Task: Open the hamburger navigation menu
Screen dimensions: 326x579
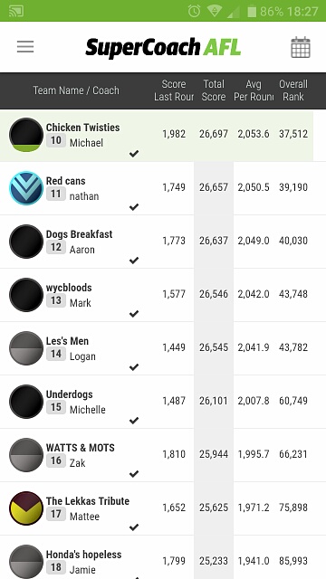Action: click(25, 47)
